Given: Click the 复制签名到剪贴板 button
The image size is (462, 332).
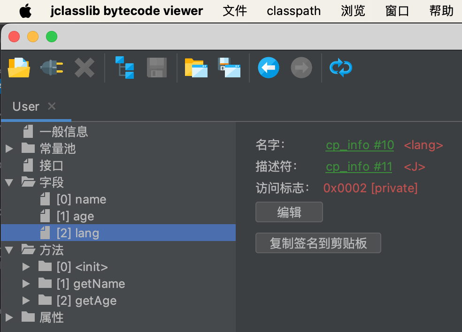Looking at the screenshot, I should point(318,243).
